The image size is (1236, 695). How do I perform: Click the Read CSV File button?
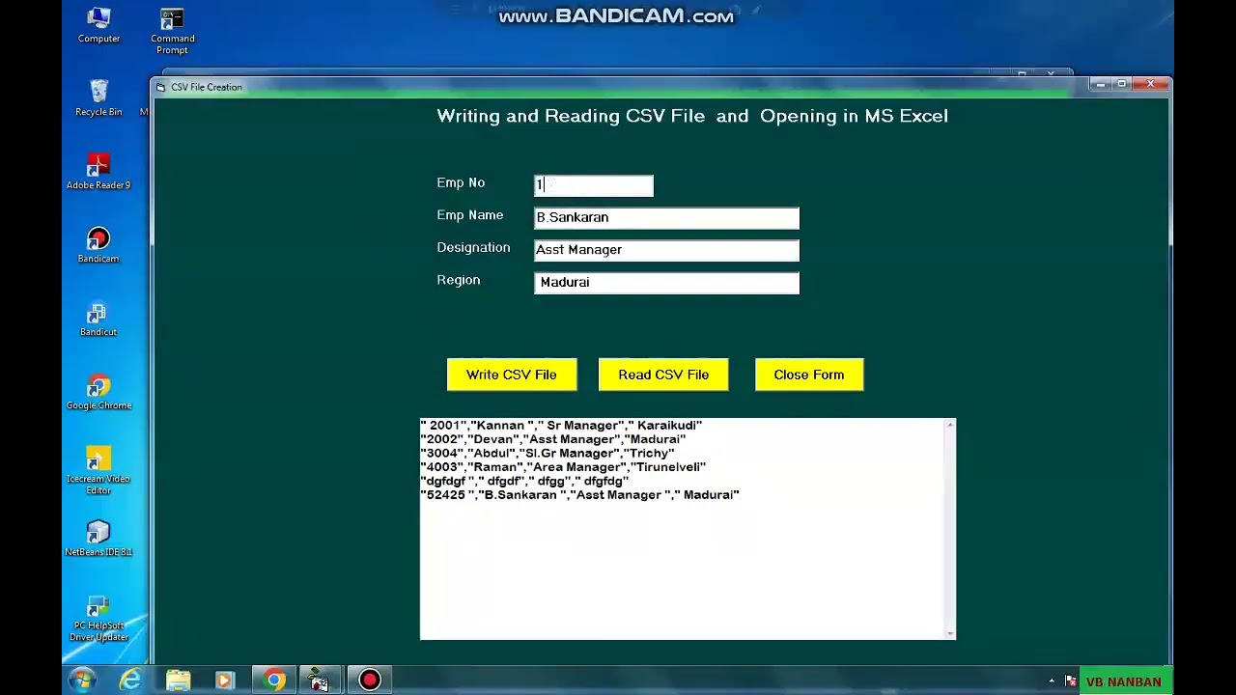point(663,375)
